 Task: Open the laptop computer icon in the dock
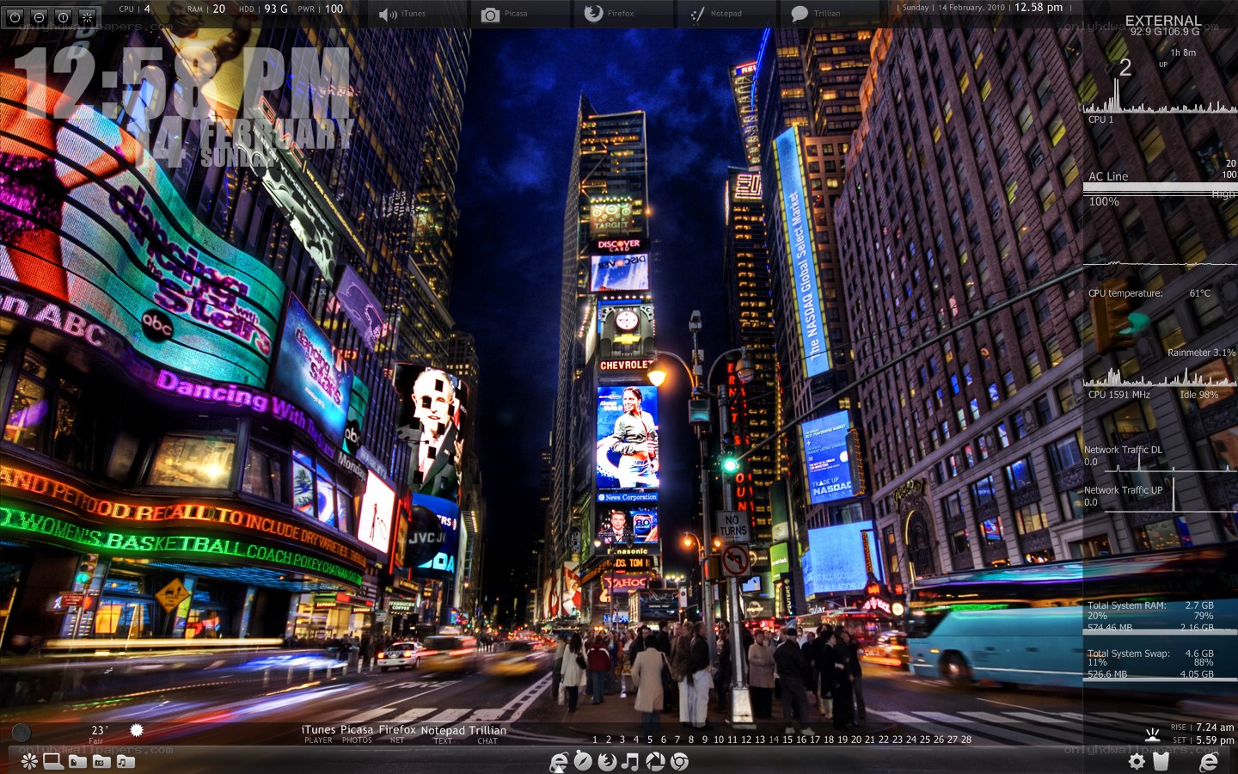pyautogui.click(x=53, y=761)
